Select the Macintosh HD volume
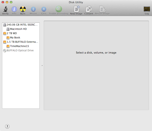 (x=21, y=29)
